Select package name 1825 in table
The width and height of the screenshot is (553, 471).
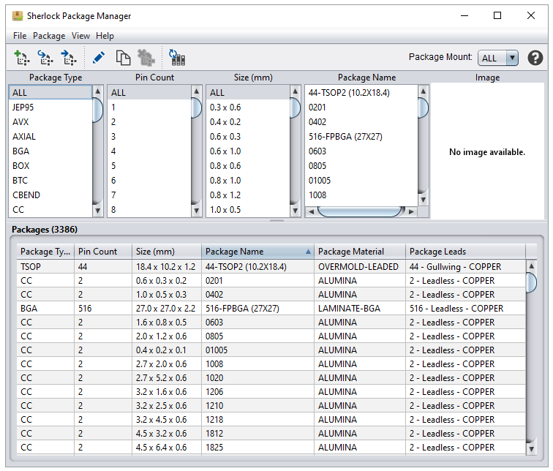tap(257, 448)
